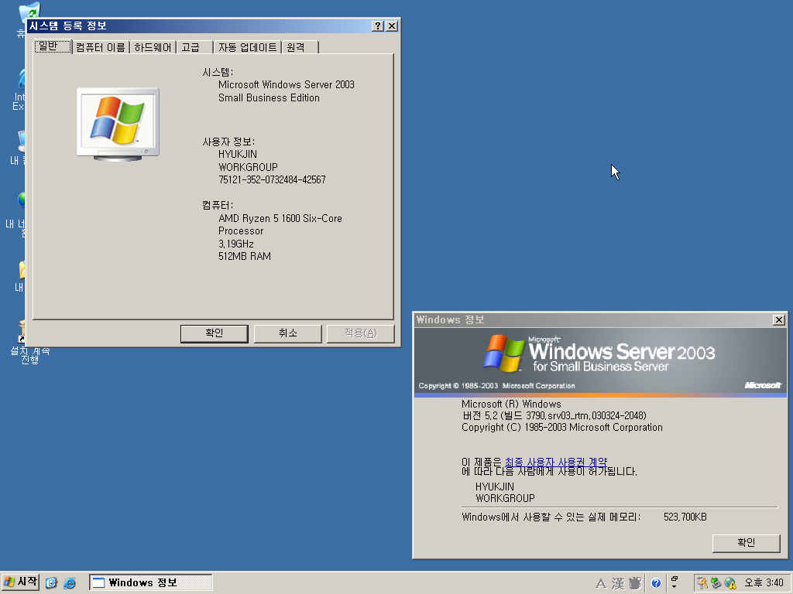The height and width of the screenshot is (594, 793).
Task: Open the language bar help icon
Action: pyautogui.click(x=656, y=583)
